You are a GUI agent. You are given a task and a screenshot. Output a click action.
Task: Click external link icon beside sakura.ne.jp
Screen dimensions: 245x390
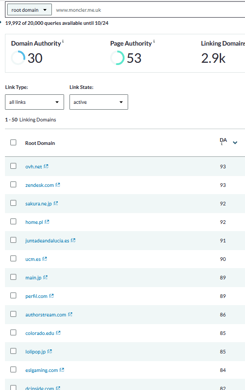click(x=55, y=203)
